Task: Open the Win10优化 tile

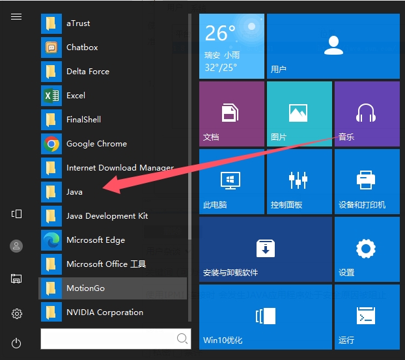Action: click(266, 317)
